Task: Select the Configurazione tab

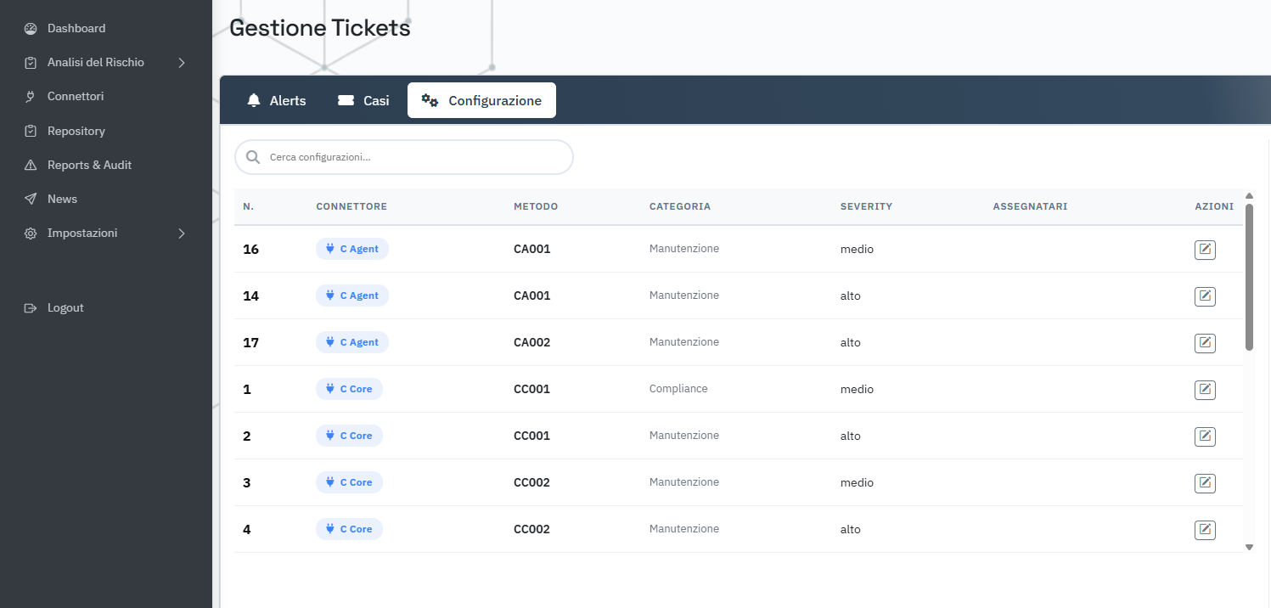Action: pos(481,100)
